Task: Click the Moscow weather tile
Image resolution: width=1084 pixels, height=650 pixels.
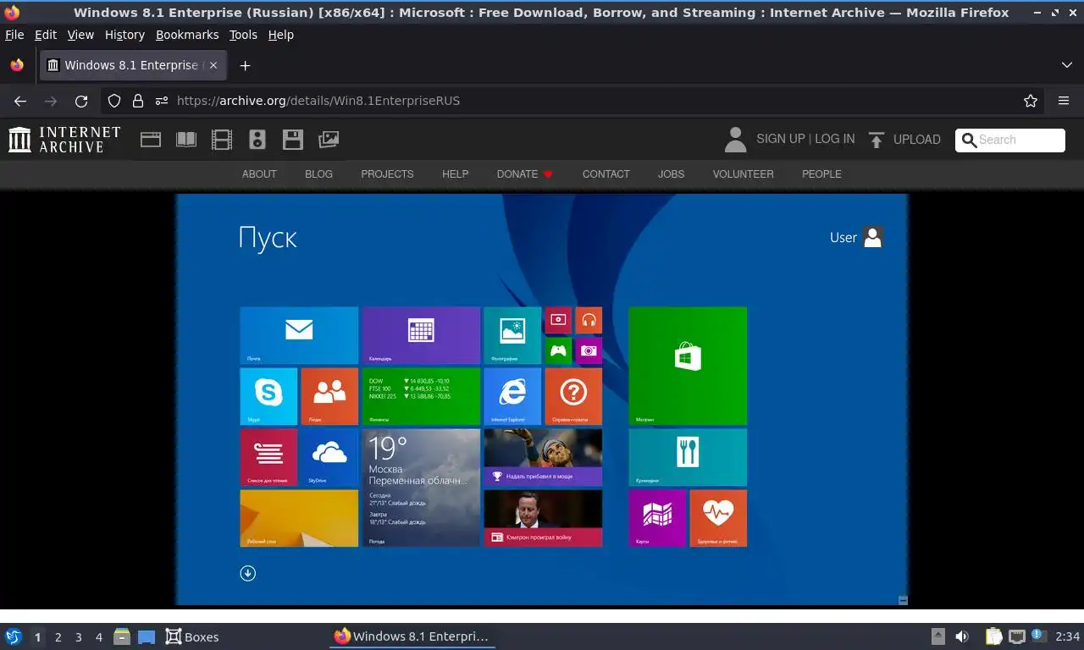Action: point(421,487)
